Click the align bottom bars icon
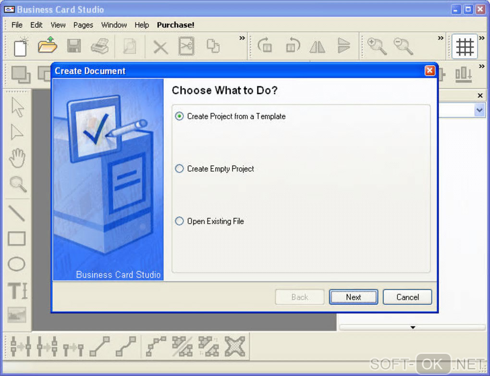This screenshot has width=490, height=376. (x=464, y=74)
